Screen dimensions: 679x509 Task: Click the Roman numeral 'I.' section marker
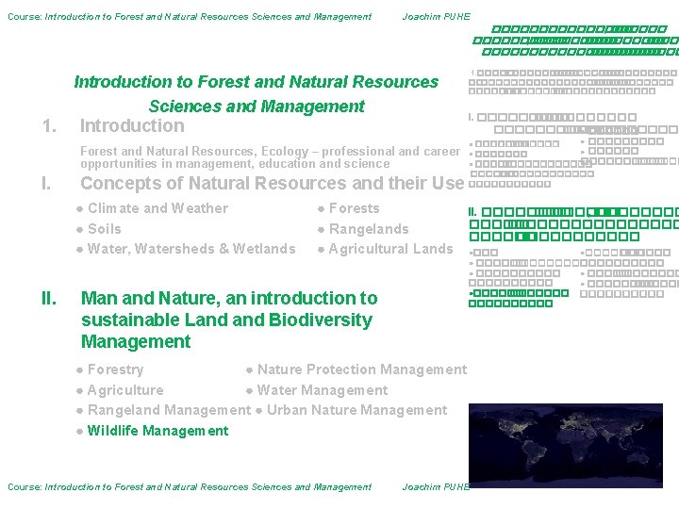point(46,184)
